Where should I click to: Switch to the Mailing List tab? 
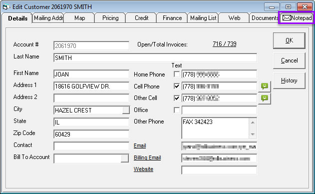[203, 18]
